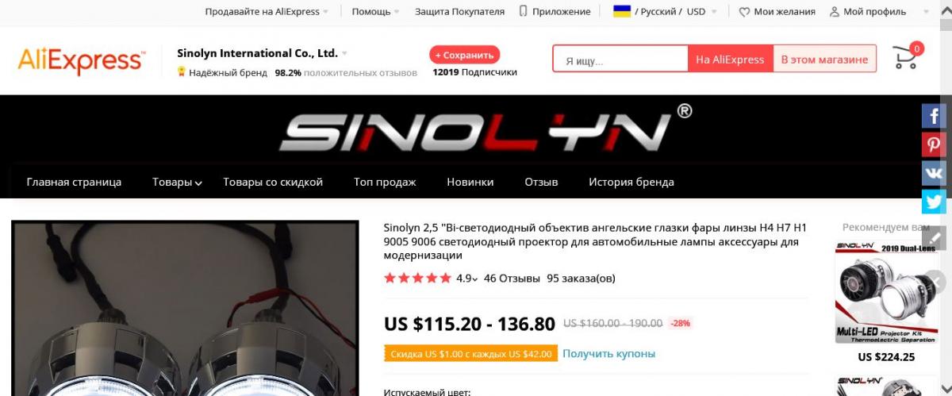Go to AliExpress logo homepage

tap(82, 60)
